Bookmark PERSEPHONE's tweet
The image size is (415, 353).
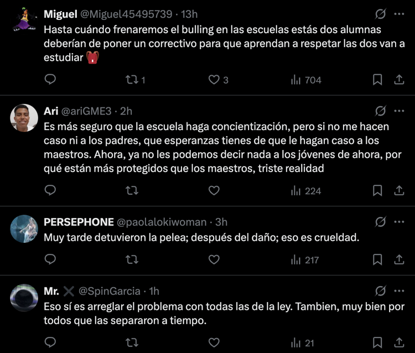(x=377, y=259)
